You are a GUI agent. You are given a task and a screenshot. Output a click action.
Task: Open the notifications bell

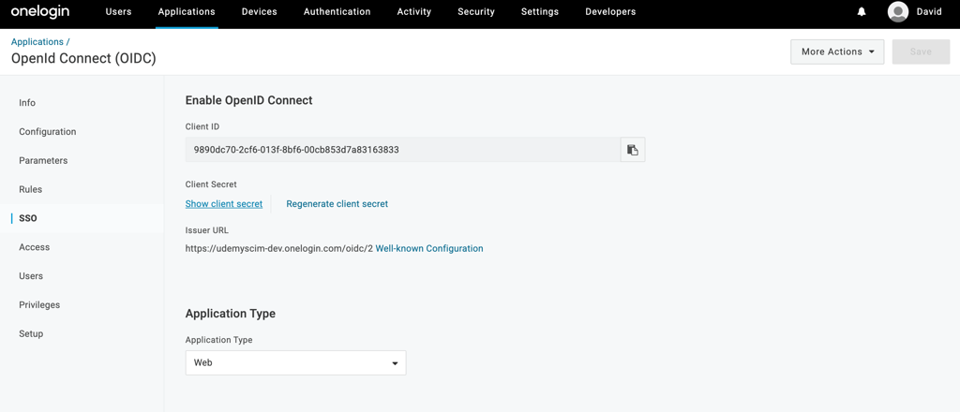click(862, 11)
